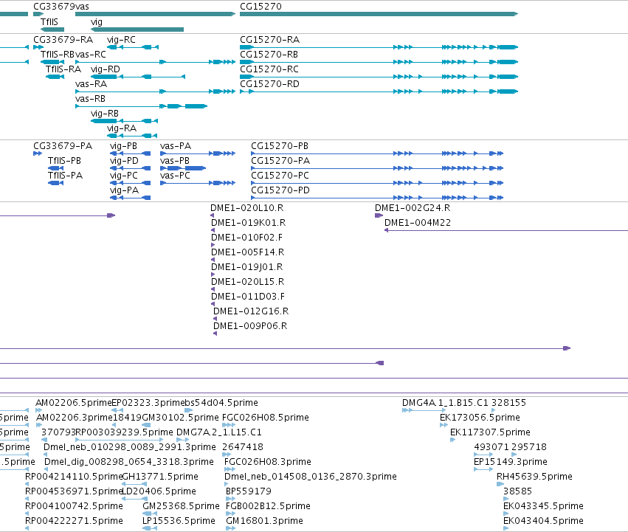Click the bs54d04.5prime EST label

pos(221,403)
